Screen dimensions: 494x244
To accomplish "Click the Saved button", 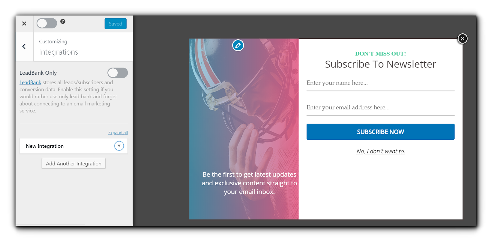I will (115, 24).
